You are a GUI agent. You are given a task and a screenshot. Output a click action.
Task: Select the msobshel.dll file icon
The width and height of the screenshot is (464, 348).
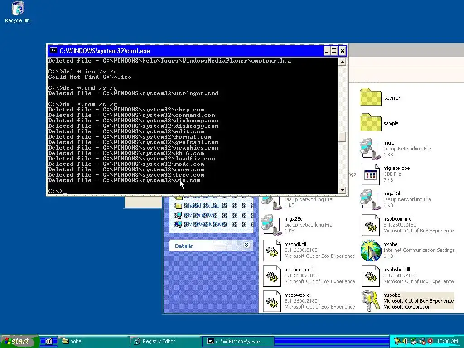[x=371, y=276]
